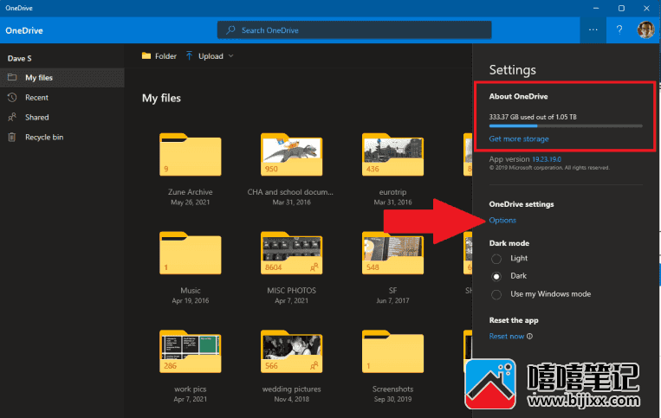This screenshot has height=418, width=661.
Task: Click the Recent clock icon
Action: point(12,97)
